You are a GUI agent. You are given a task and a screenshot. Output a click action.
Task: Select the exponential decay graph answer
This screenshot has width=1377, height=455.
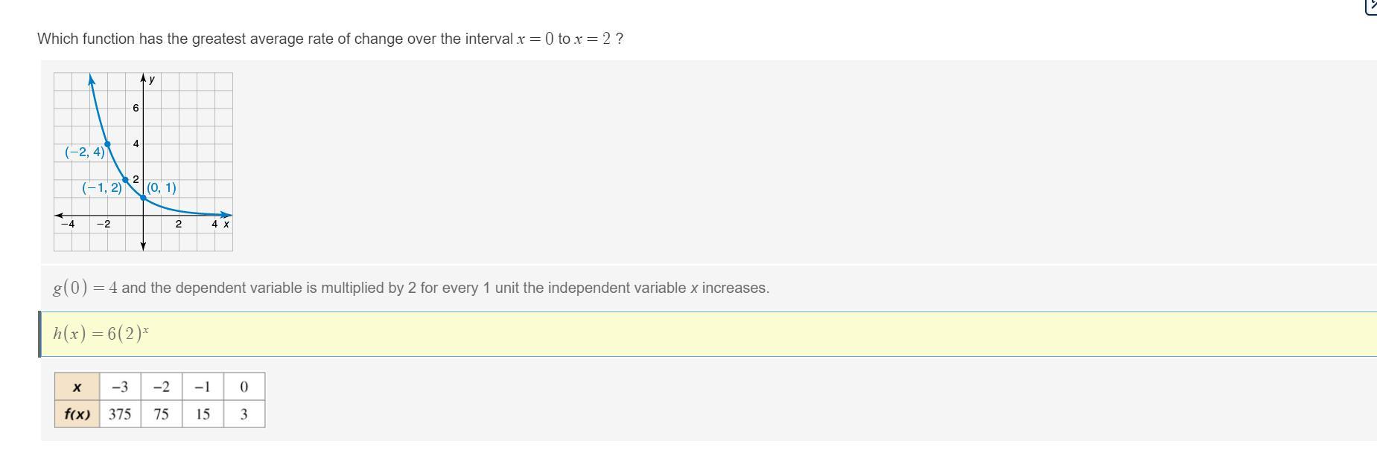143,161
